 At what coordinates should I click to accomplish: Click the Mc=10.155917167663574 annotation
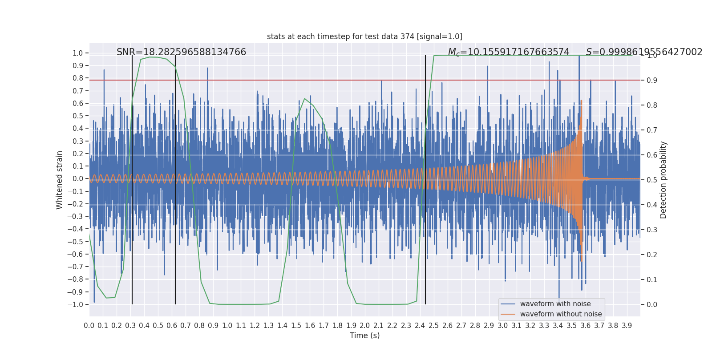509,52
